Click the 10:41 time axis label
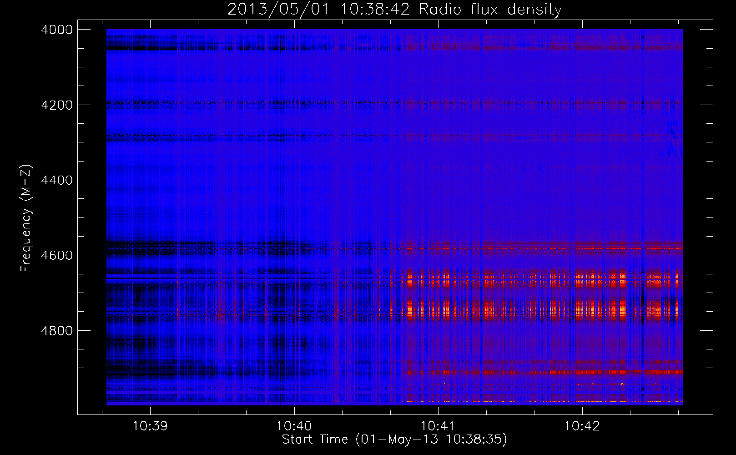Viewport: 736px width, 455px height. point(438,426)
